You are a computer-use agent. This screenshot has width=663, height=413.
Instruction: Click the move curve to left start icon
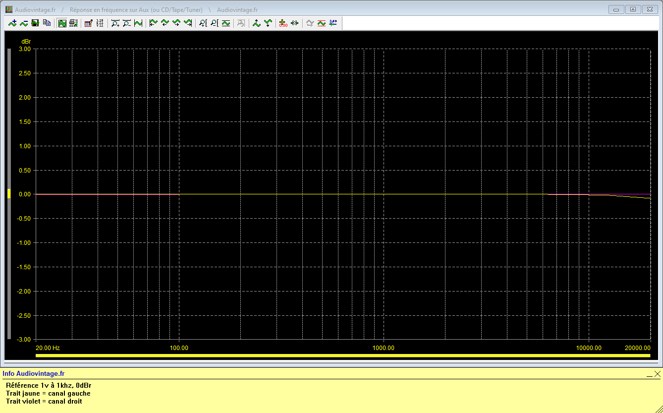(154, 23)
